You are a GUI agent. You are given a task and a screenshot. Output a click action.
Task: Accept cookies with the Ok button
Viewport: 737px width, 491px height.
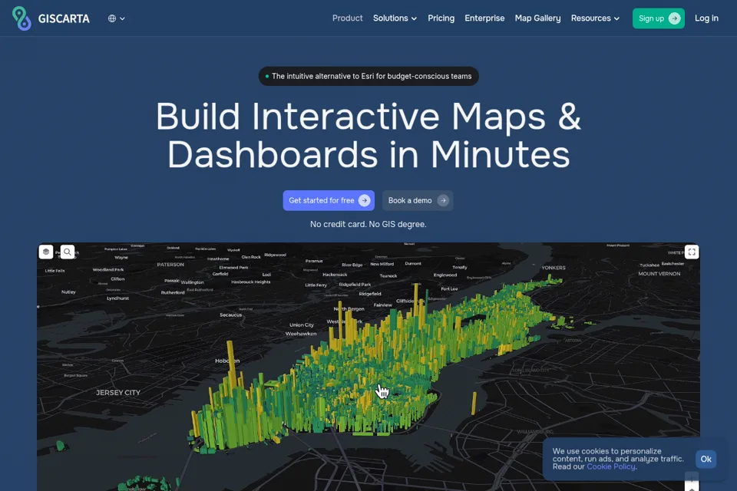click(706, 459)
